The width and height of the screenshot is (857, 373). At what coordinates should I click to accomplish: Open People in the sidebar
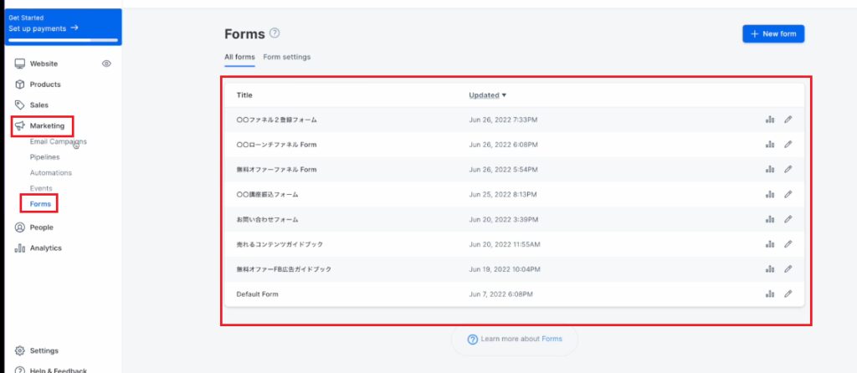click(x=33, y=227)
